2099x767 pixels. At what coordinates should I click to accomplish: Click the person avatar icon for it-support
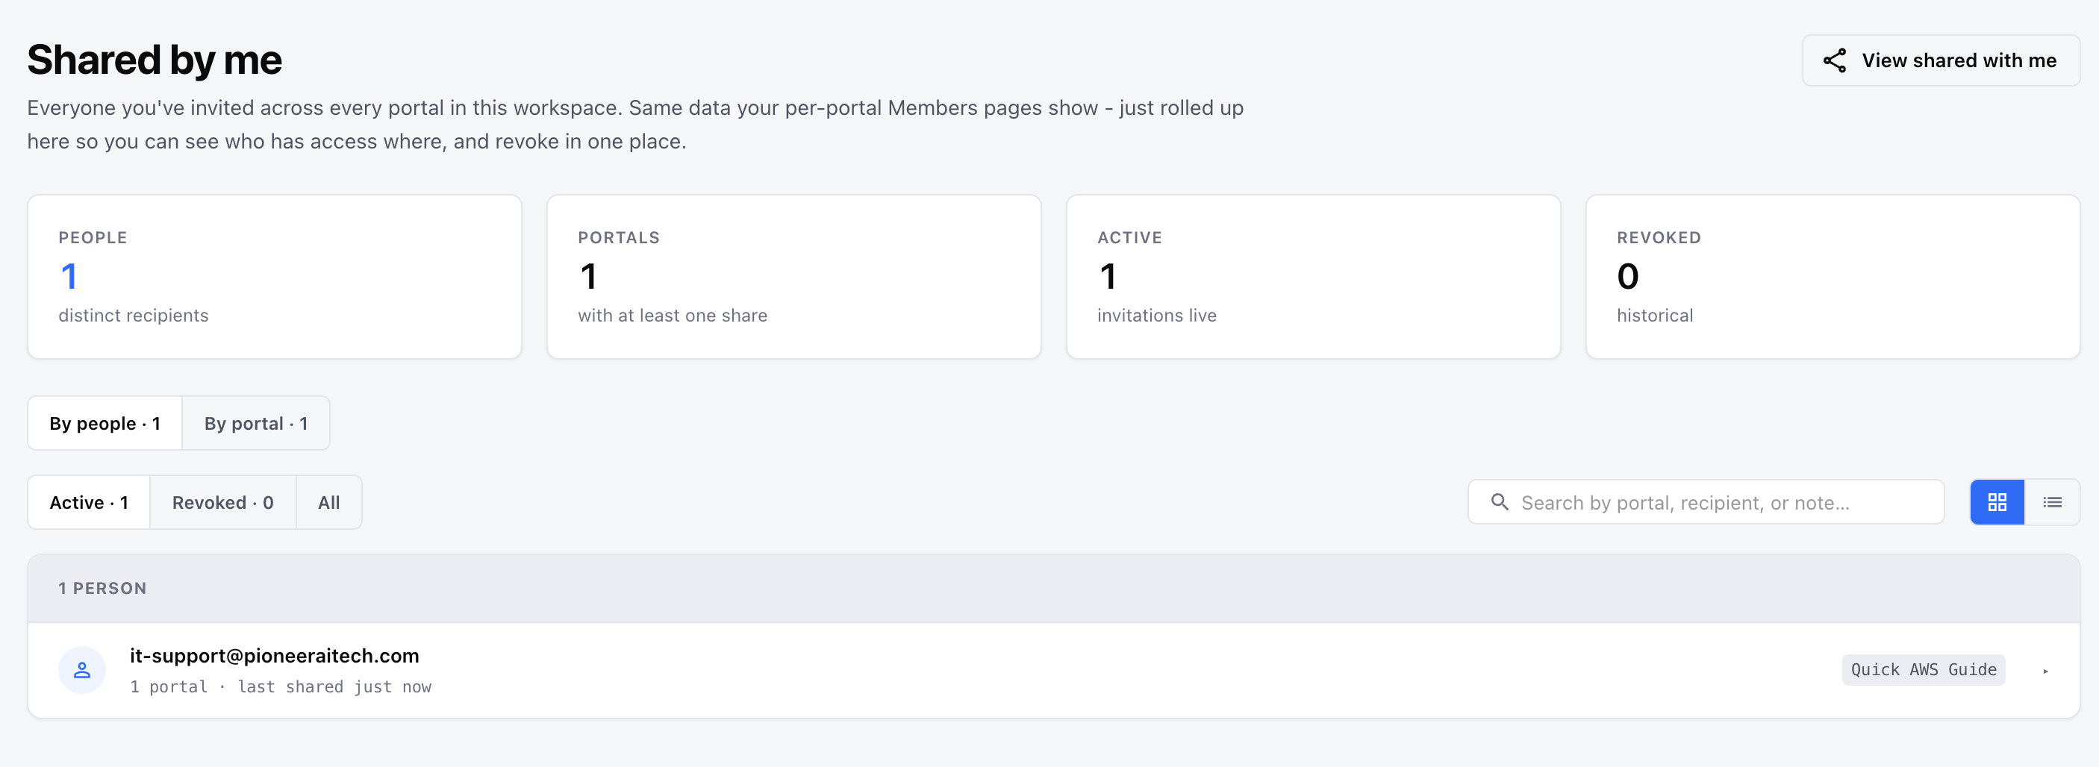tap(82, 670)
